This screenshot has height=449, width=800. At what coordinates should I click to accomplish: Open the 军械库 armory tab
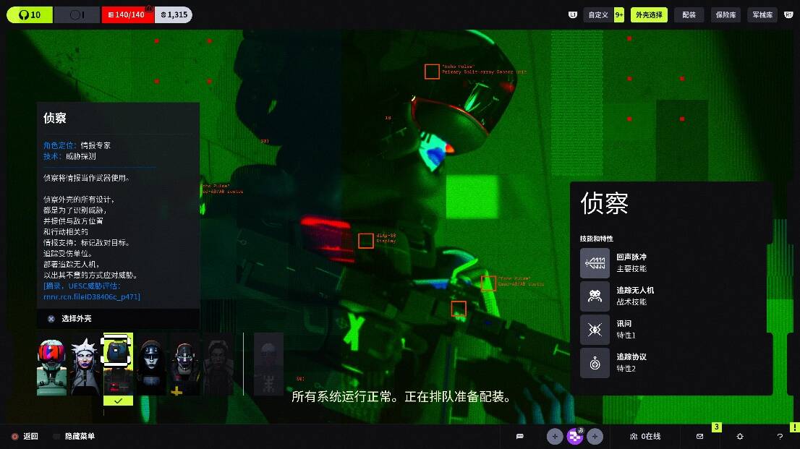[x=762, y=14]
